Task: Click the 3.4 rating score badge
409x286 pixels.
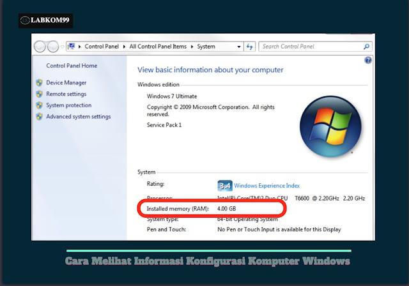Action: coord(225,186)
